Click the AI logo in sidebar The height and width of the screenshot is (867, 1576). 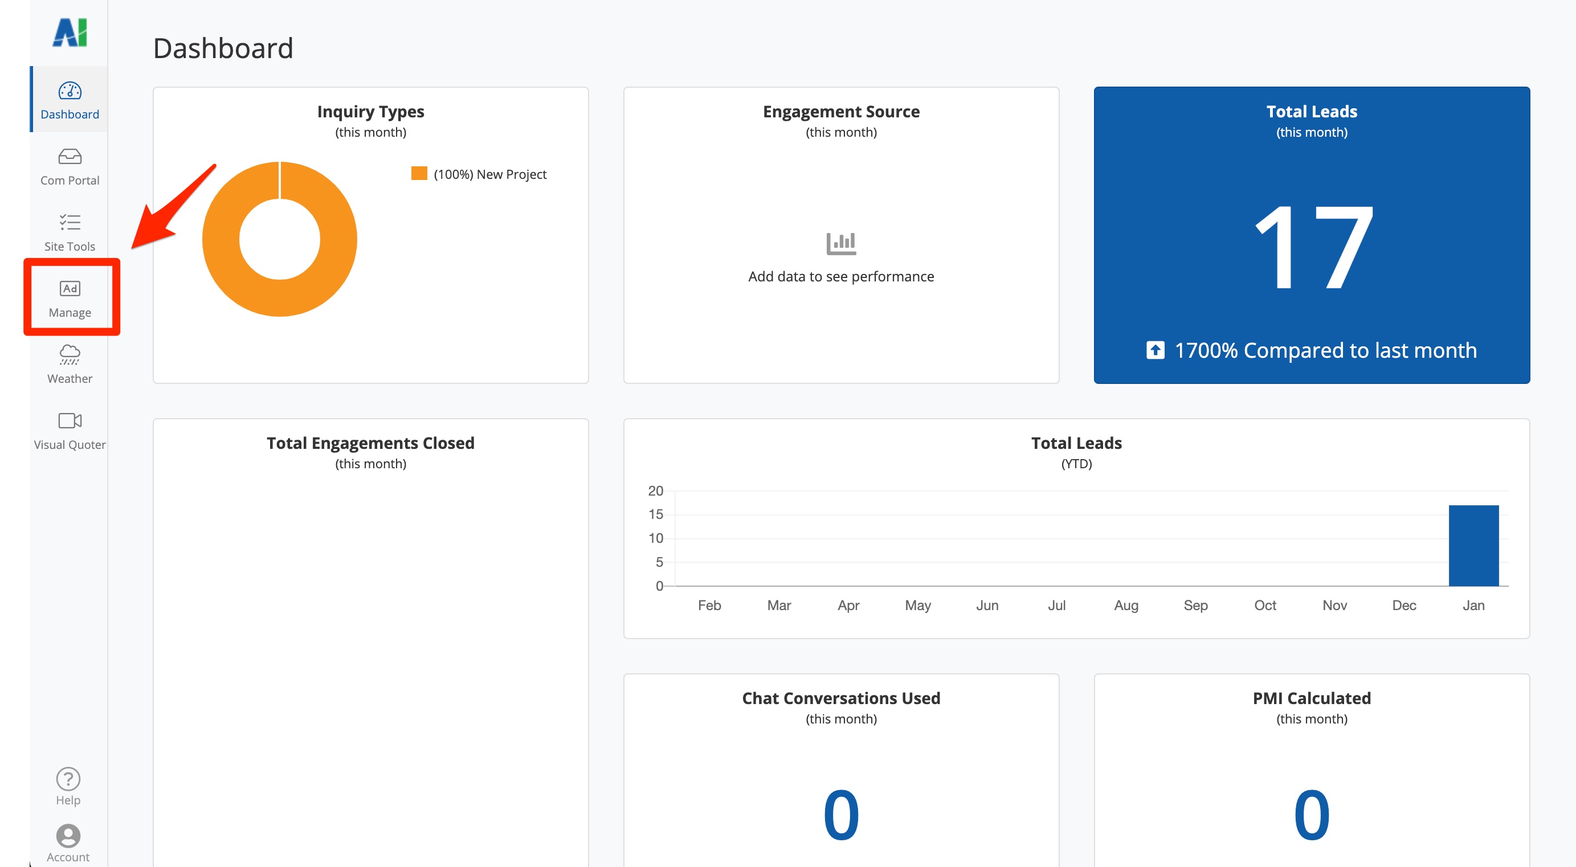[70, 32]
